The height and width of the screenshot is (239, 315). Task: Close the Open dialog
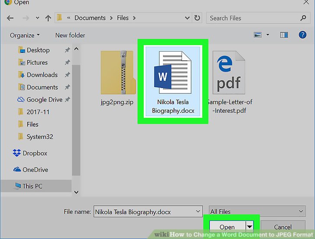point(306,2)
